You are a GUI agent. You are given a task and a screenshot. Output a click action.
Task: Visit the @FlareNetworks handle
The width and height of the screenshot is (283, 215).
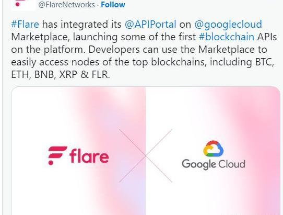[66, 5]
